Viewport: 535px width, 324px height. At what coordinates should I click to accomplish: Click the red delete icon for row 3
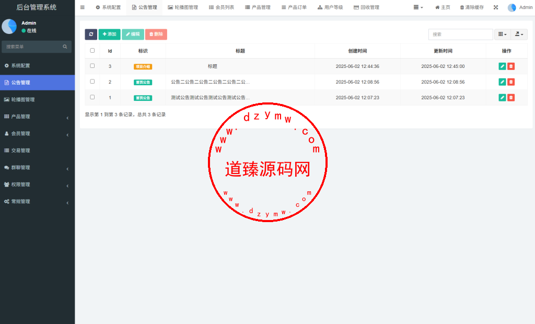click(511, 66)
